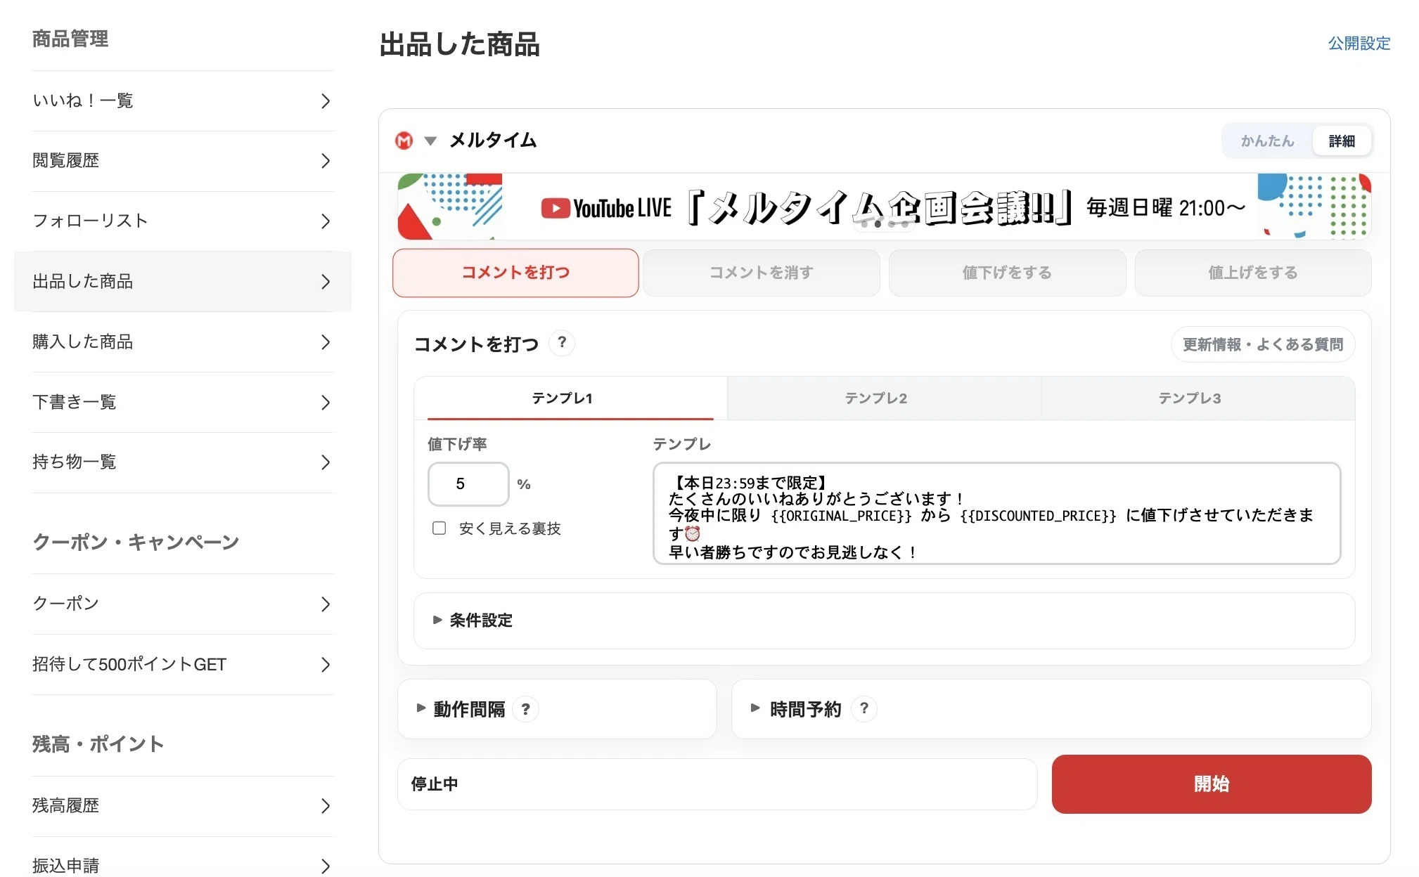Open 購入した商品 in sidebar

pos(182,342)
